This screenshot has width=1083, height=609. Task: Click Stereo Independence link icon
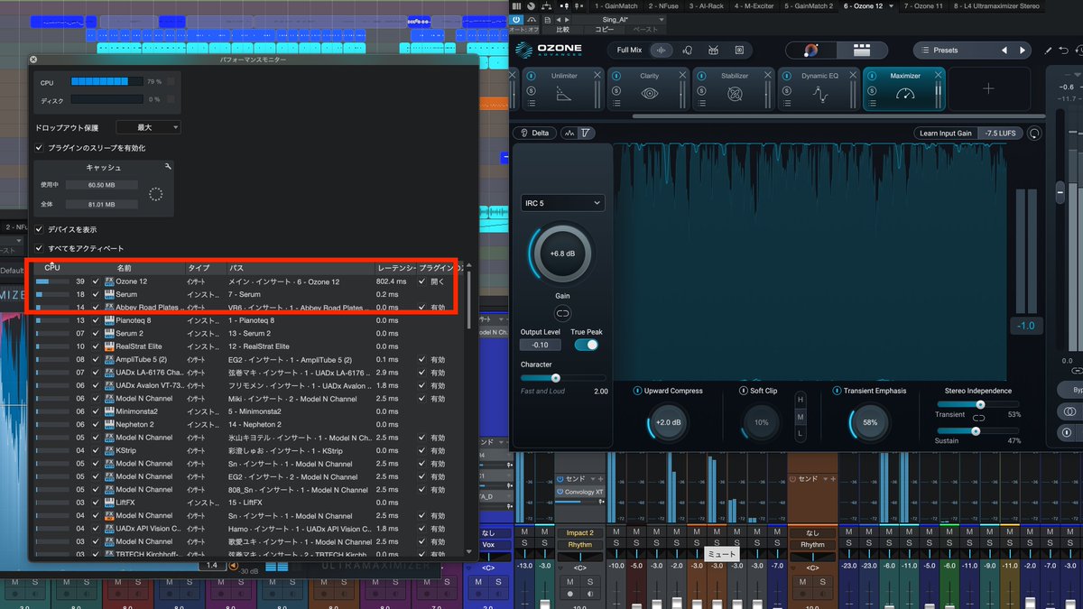(978, 418)
